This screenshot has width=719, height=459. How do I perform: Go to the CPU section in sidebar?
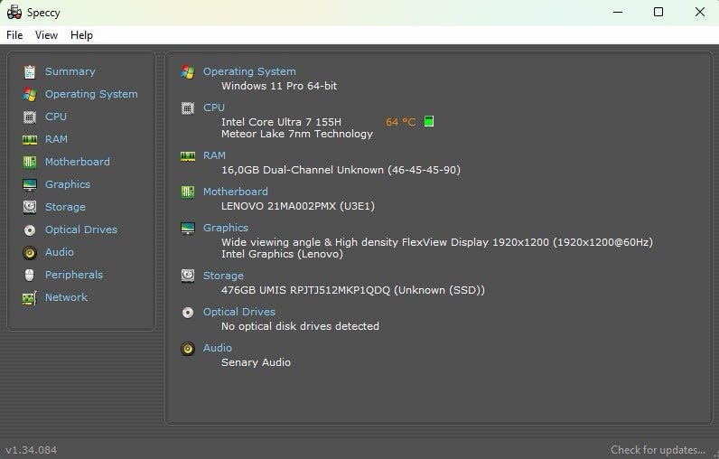(x=56, y=117)
